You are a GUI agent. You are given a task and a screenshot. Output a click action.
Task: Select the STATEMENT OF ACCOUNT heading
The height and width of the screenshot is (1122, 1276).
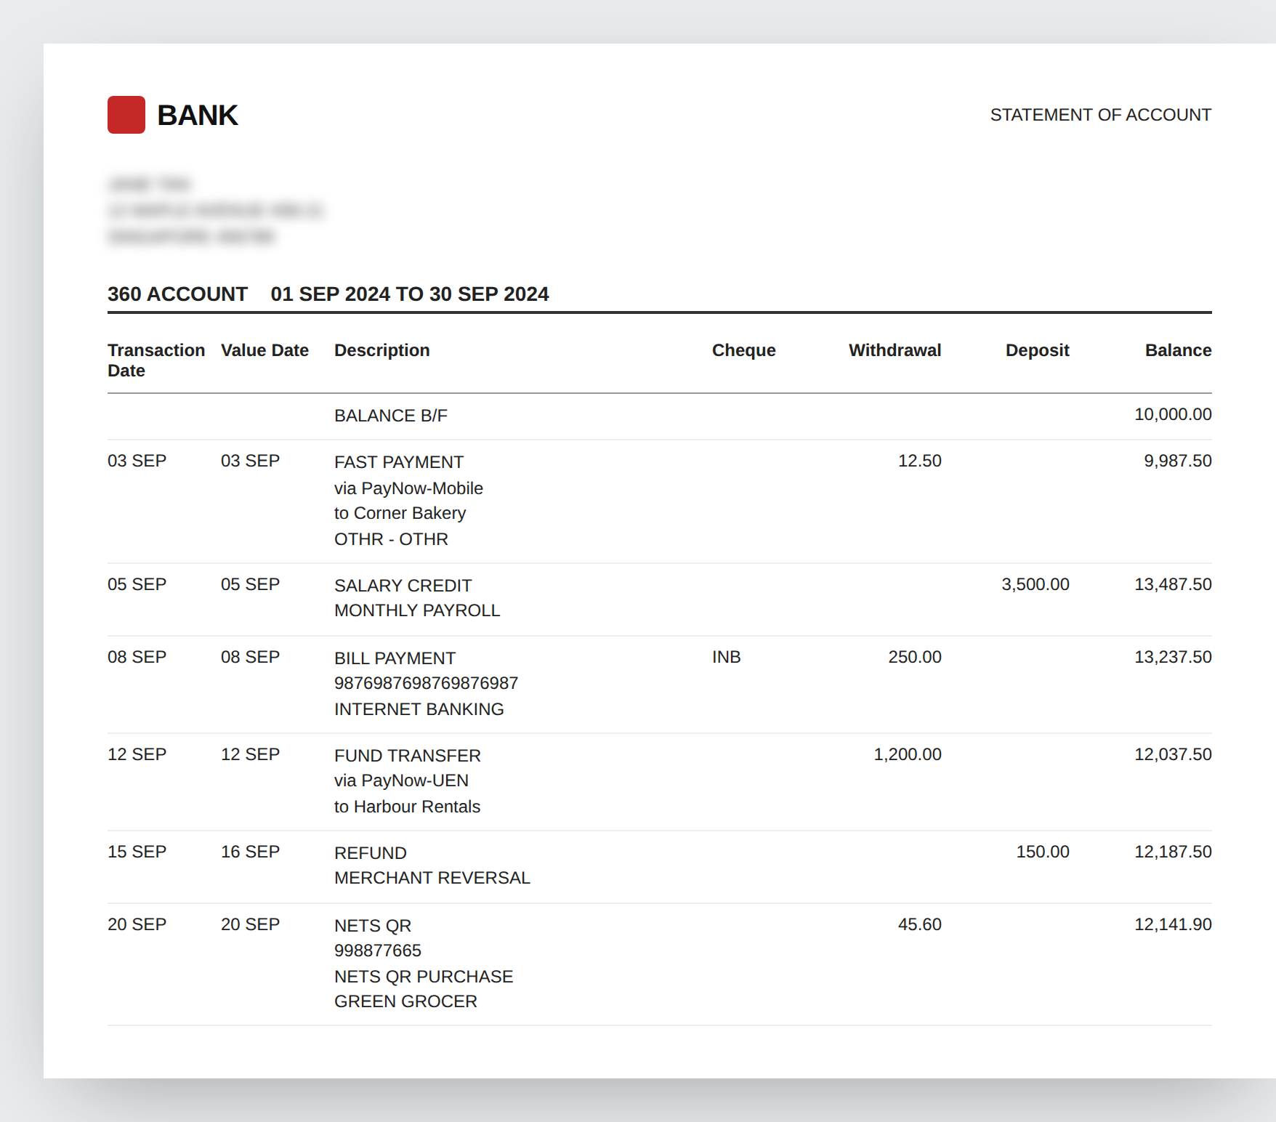pos(1101,115)
